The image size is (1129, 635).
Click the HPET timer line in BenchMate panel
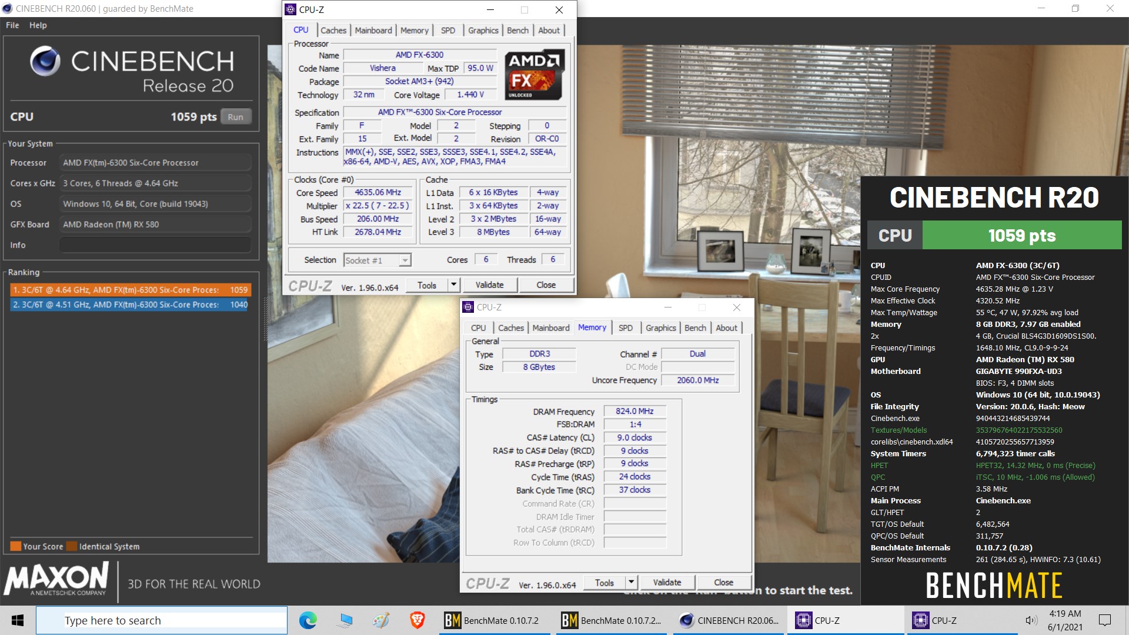click(983, 465)
